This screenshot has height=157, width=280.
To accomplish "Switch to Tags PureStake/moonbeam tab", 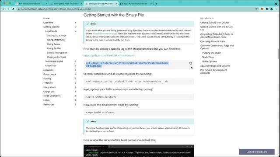I will pyautogui.click(x=136, y=3).
